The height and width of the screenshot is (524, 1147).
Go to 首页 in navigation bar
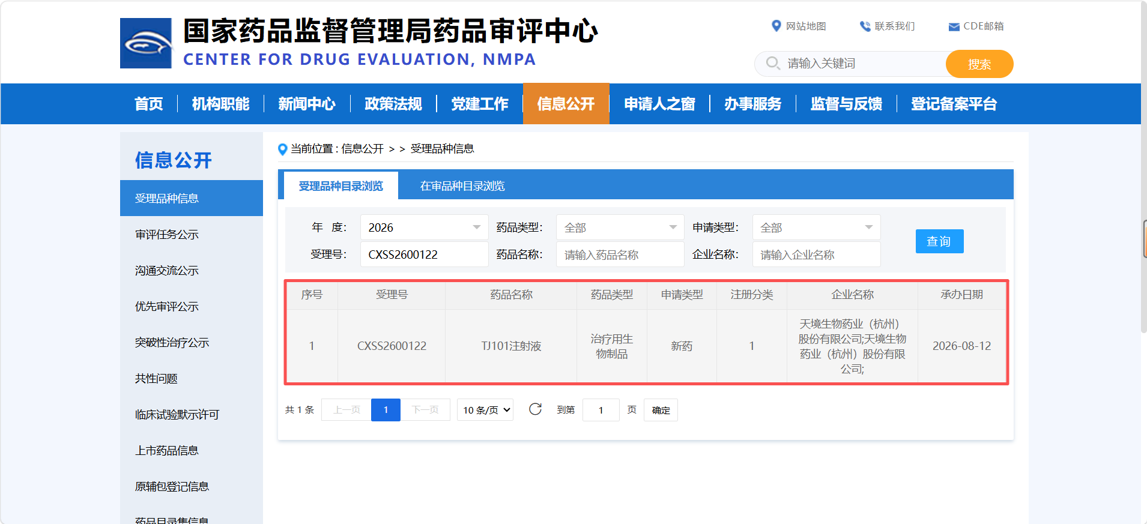pos(149,104)
